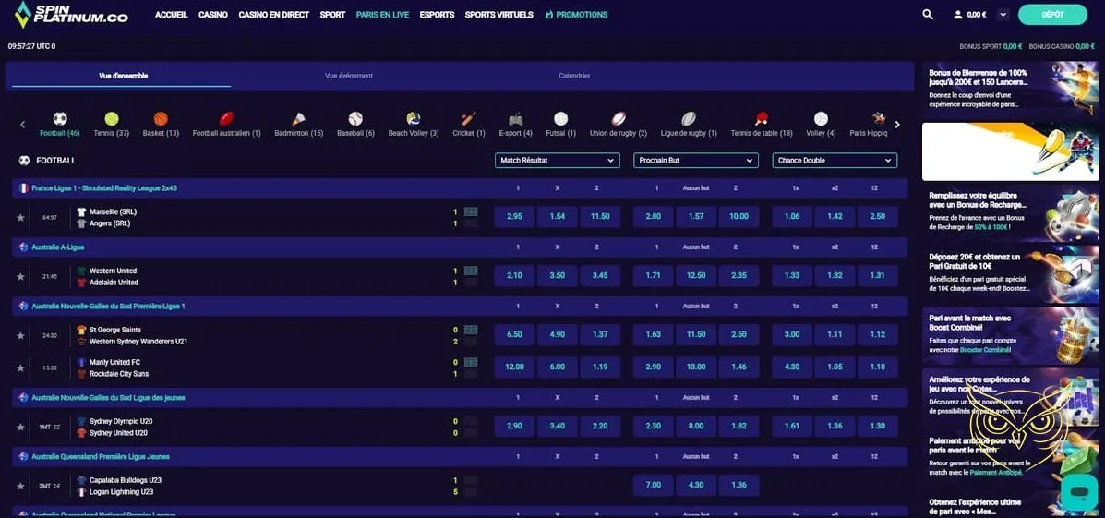This screenshot has height=518, width=1105.
Task: Open the user account icon
Action: pyautogui.click(x=957, y=14)
